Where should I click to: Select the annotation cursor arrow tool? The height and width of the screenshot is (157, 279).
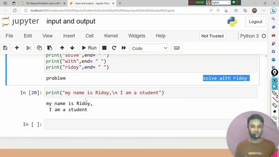pos(275,87)
